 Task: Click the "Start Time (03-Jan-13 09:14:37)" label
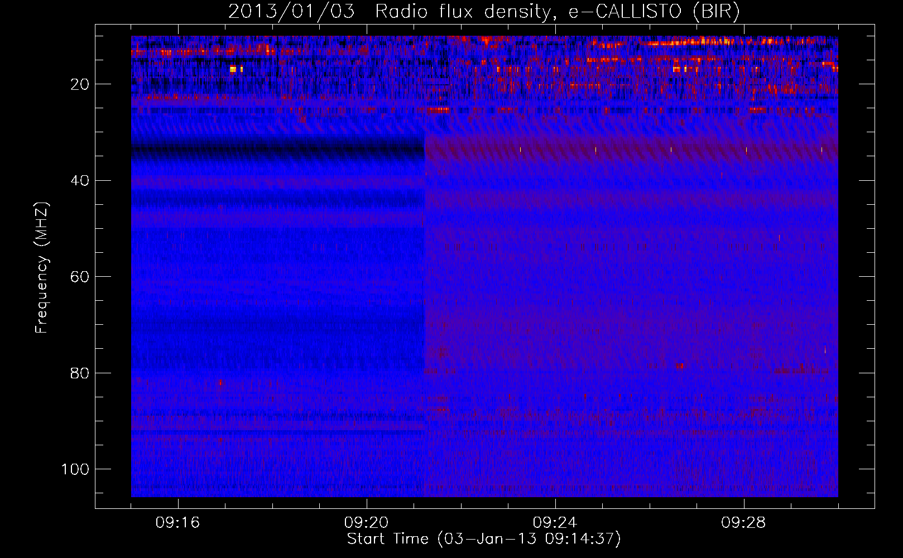pos(484,539)
